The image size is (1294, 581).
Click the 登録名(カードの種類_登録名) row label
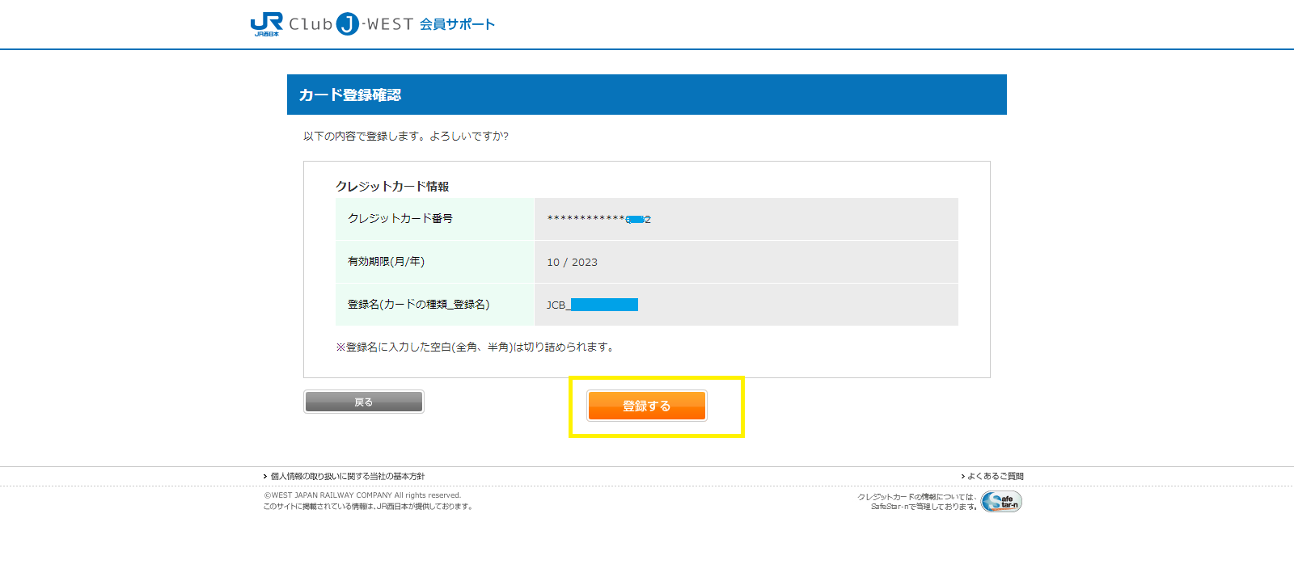[x=418, y=305]
